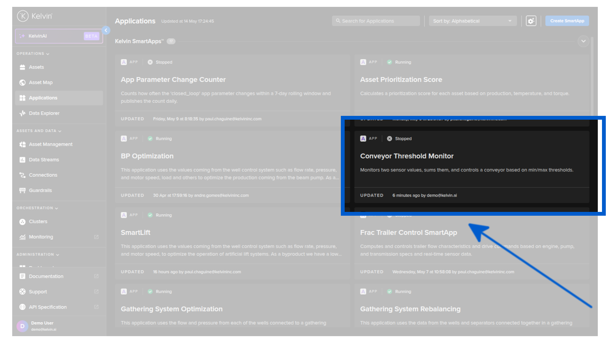Open Clusters via its cluster icon

(22, 221)
